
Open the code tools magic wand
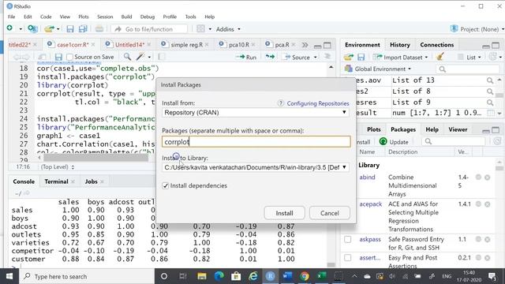pos(140,57)
